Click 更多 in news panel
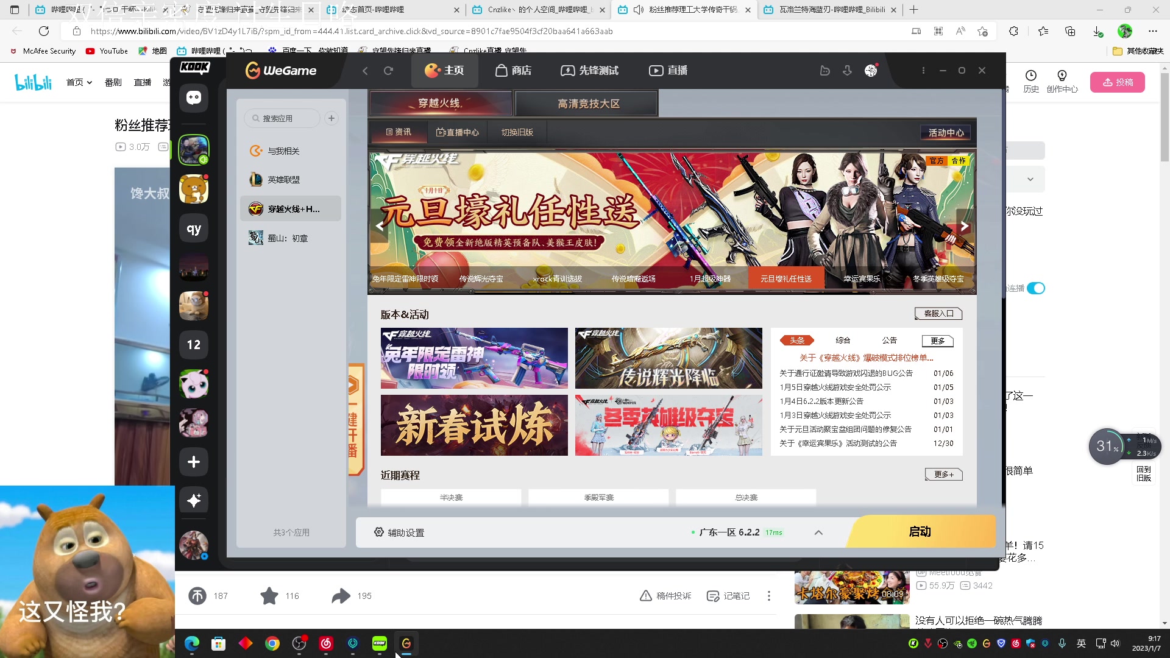The image size is (1170, 658). tap(938, 341)
